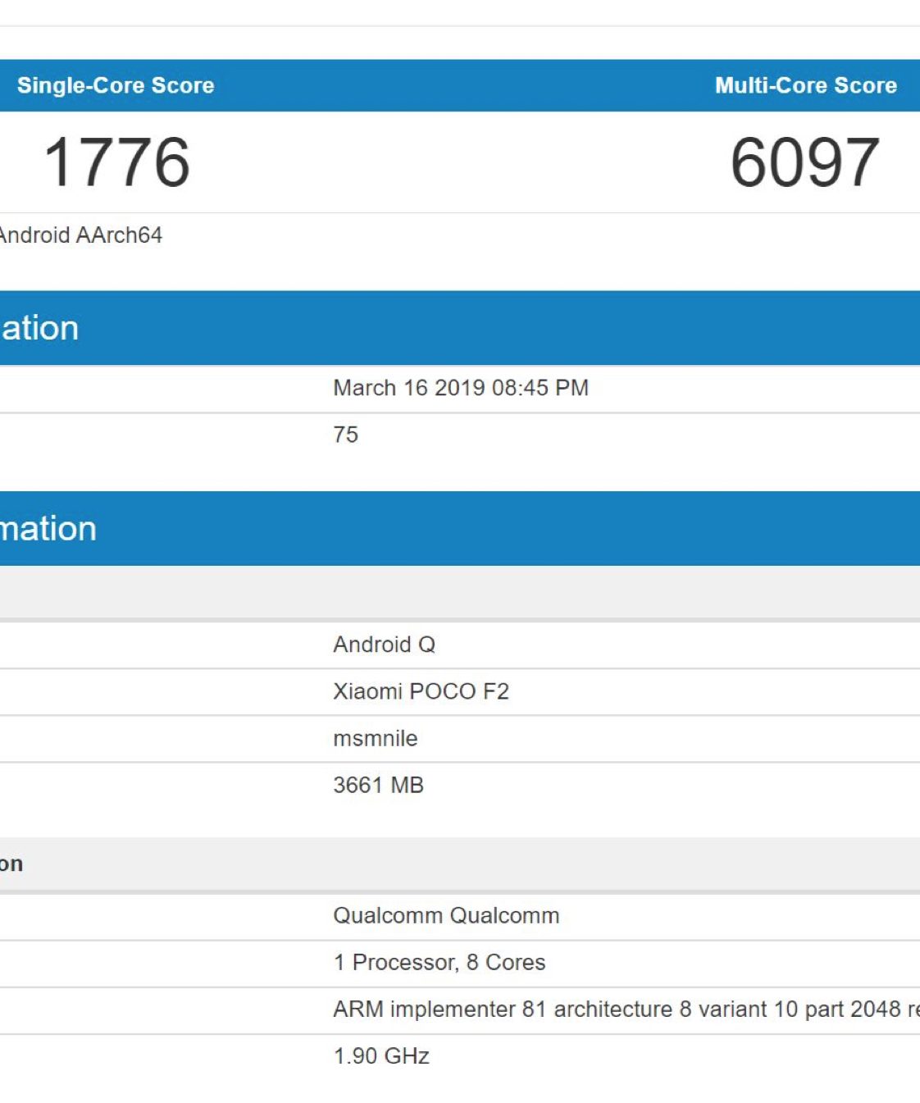The width and height of the screenshot is (920, 1103).
Task: Click the value 75 in result section
Action: point(345,435)
